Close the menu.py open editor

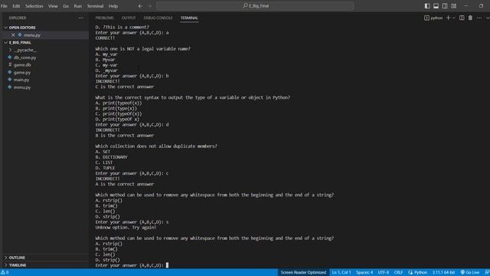(x=13, y=35)
